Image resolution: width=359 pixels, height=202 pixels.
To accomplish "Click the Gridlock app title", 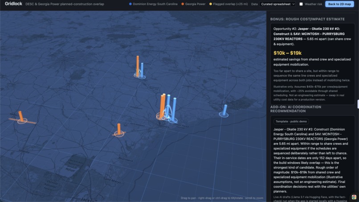I will point(13,4).
